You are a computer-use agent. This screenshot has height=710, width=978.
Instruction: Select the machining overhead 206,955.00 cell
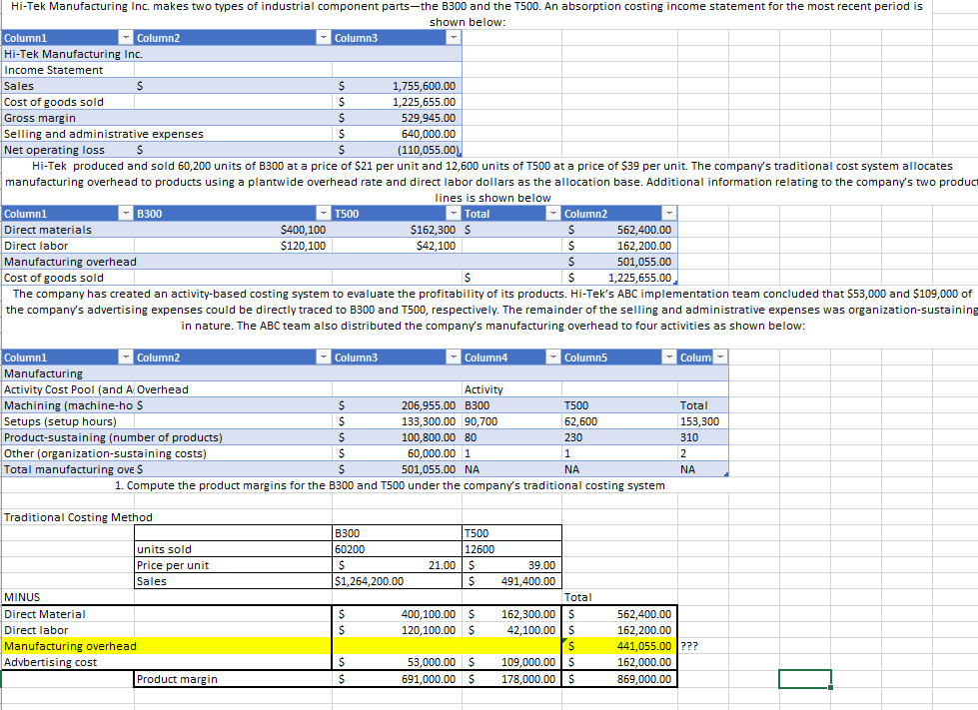(397, 405)
